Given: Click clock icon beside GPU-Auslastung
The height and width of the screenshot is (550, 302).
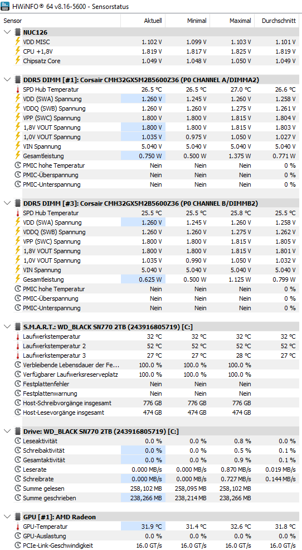Looking at the screenshot, I should (x=17, y=535).
